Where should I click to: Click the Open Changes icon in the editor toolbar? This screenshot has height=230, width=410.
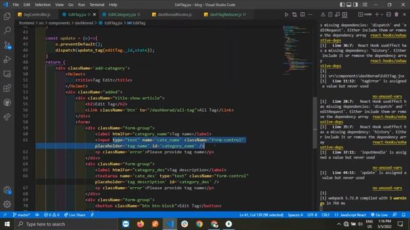point(295,15)
